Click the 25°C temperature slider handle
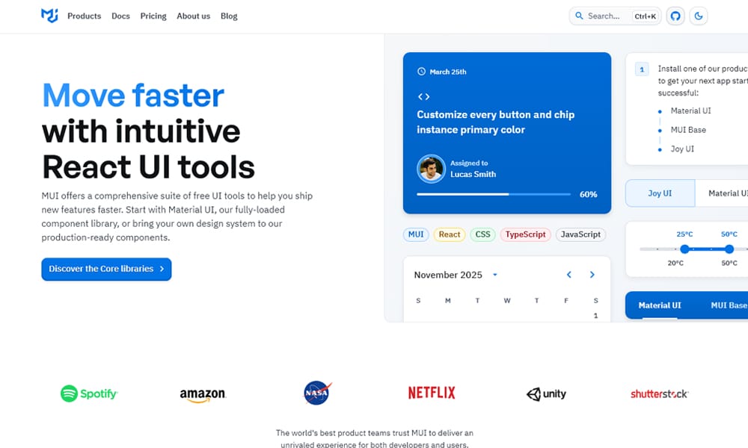The height and width of the screenshot is (448, 748). pyautogui.click(x=684, y=249)
